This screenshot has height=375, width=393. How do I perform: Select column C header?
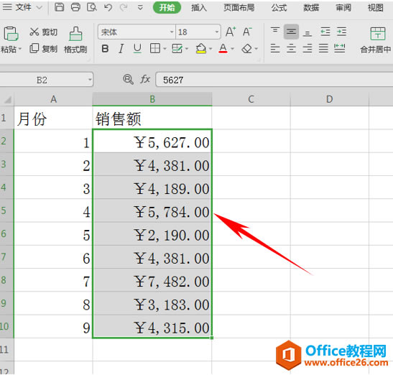point(251,99)
